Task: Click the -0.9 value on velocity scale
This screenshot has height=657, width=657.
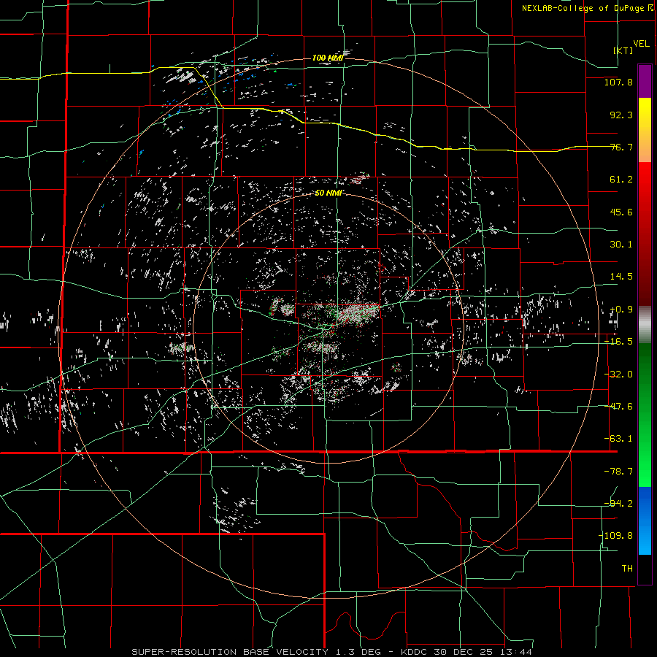Action: click(621, 310)
